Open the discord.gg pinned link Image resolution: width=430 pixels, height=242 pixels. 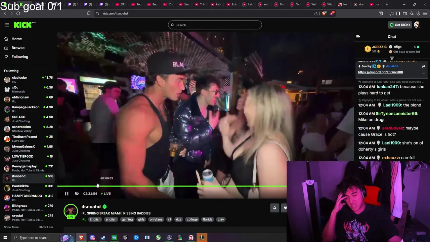click(380, 72)
